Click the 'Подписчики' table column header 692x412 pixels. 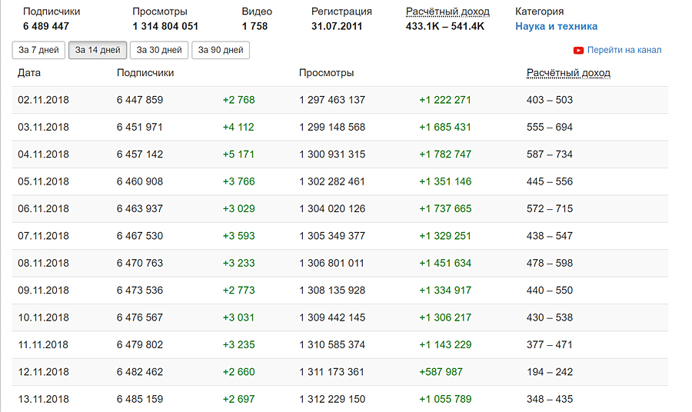click(145, 73)
